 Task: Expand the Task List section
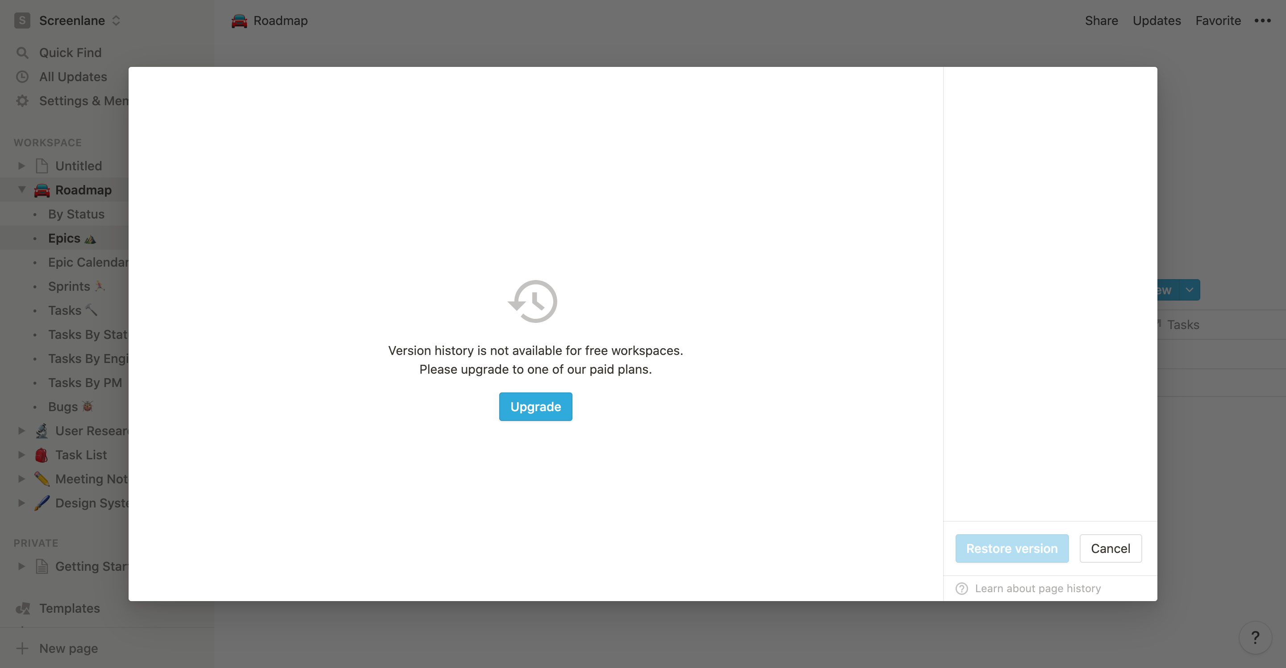click(19, 454)
